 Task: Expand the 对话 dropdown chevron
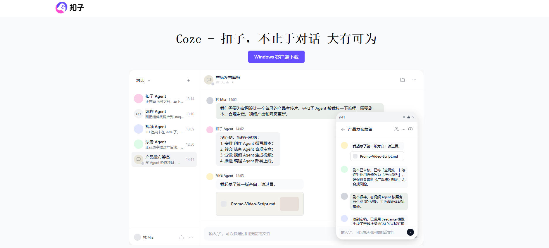(149, 80)
